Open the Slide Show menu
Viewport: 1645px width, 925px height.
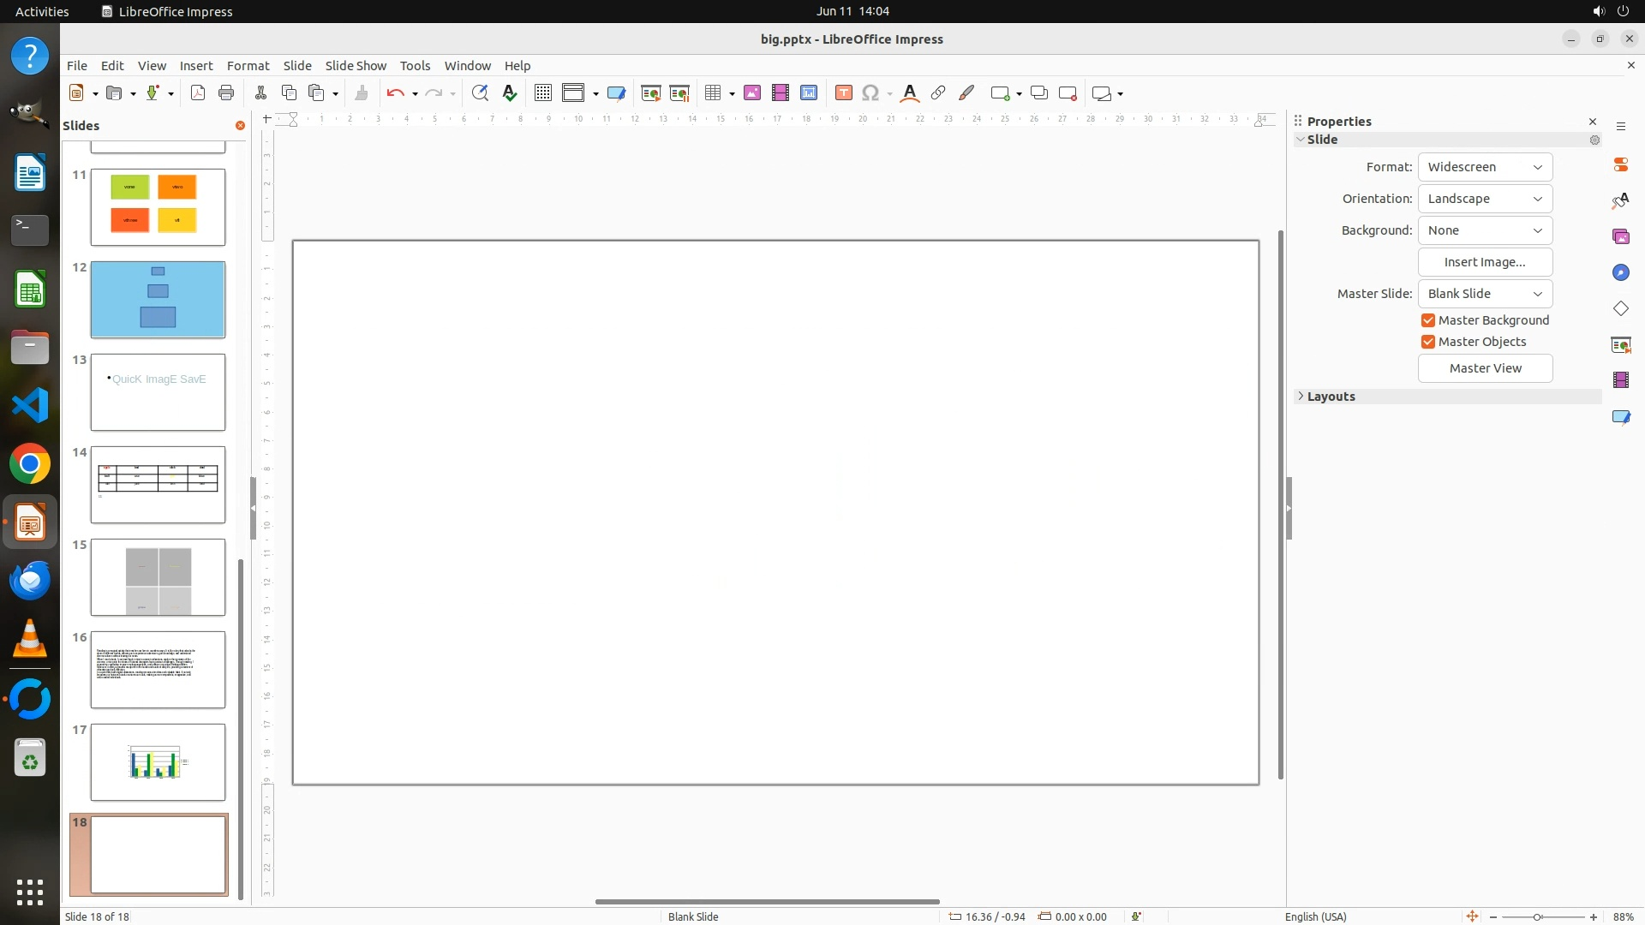pos(356,66)
